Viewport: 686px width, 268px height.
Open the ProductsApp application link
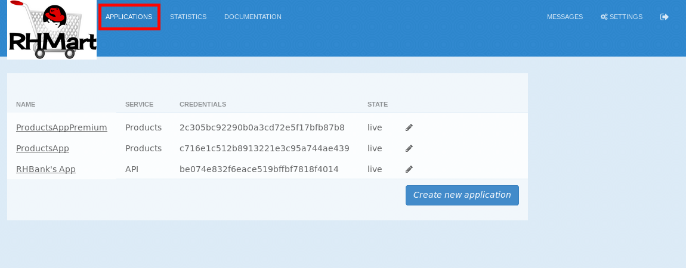coord(42,148)
